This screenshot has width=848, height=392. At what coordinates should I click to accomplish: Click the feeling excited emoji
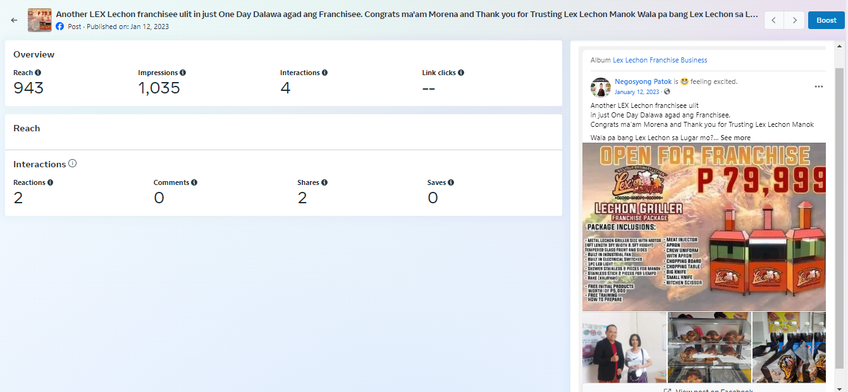click(684, 81)
